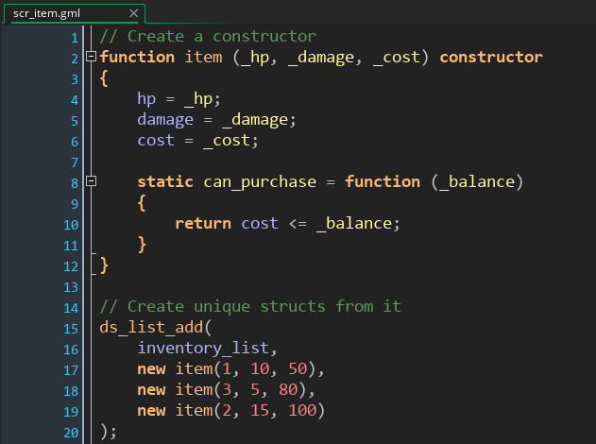Click the 'static' keyword on line 8
The height and width of the screenshot is (444, 596).
[x=165, y=181]
